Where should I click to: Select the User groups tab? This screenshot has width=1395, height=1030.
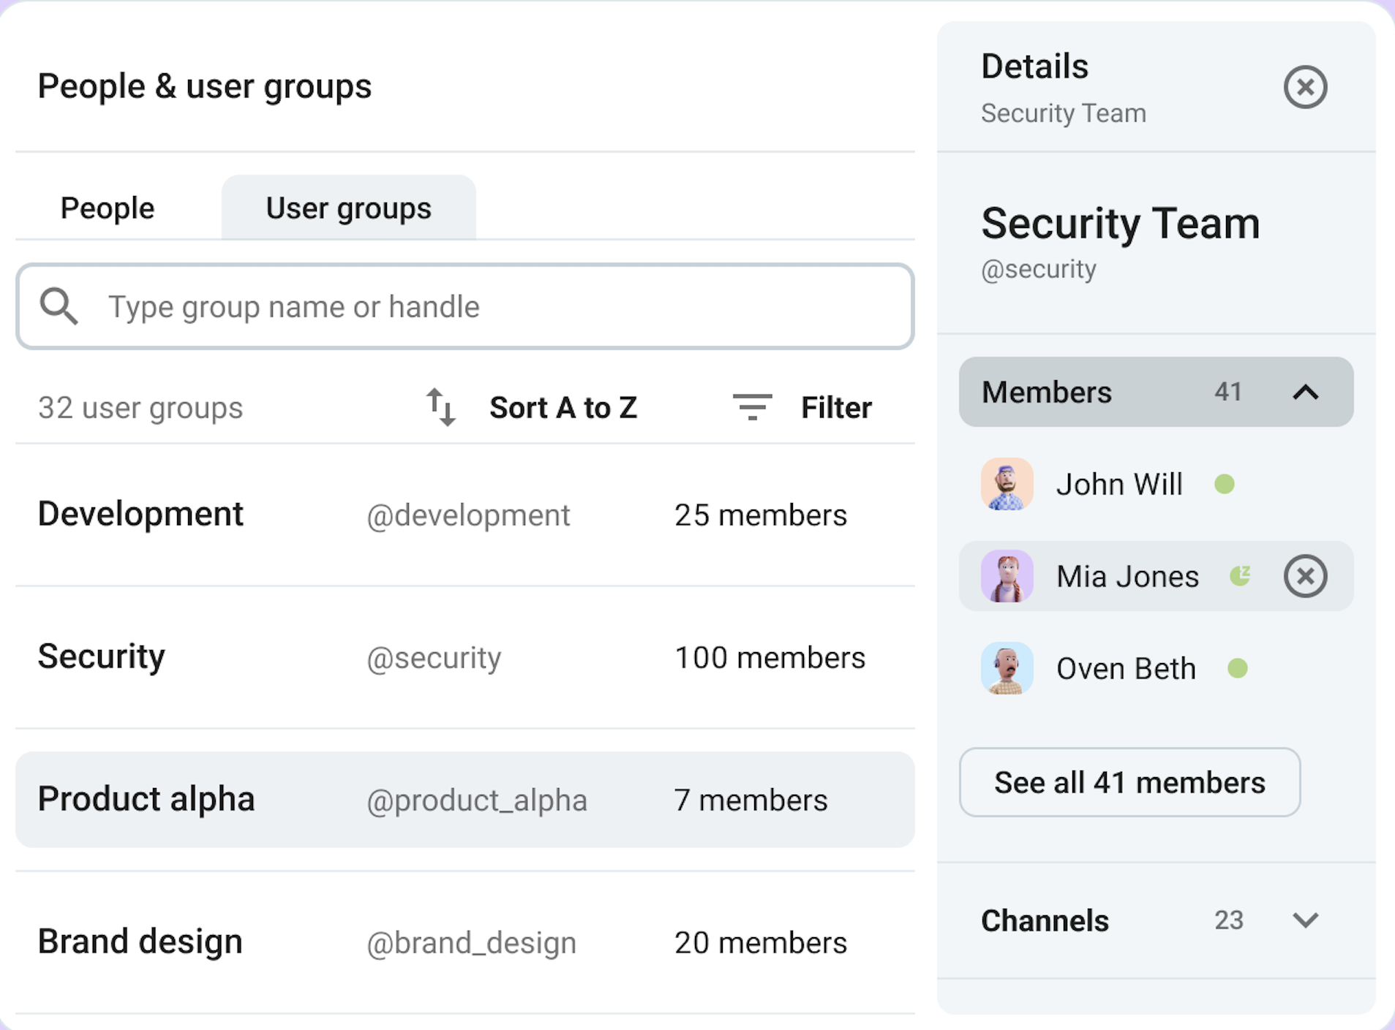coord(348,208)
